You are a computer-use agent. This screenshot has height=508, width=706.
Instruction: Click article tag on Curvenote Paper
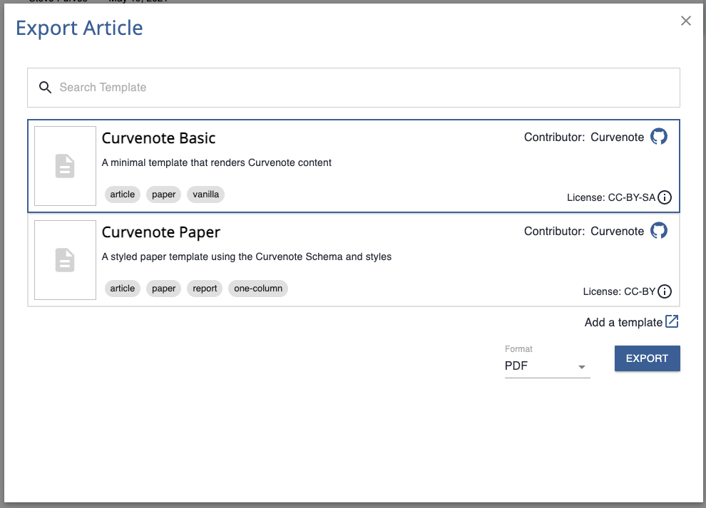coord(123,289)
